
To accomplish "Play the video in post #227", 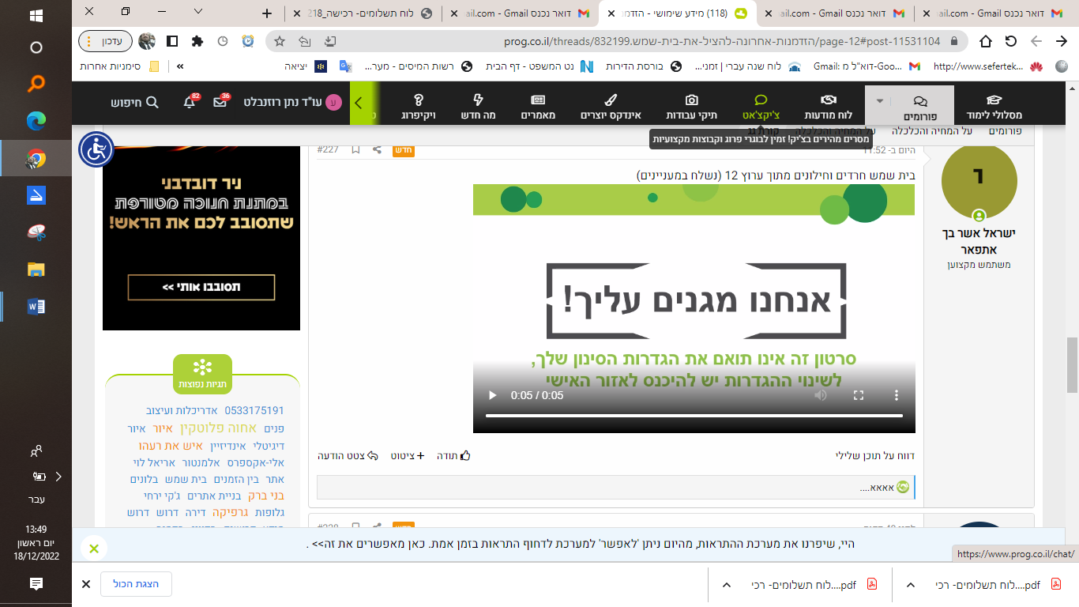I will [x=493, y=395].
